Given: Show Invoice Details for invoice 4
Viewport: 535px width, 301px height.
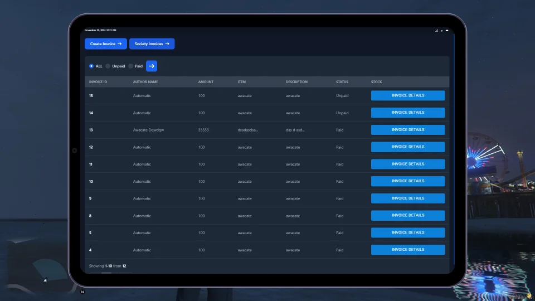Looking at the screenshot, I should (x=408, y=250).
